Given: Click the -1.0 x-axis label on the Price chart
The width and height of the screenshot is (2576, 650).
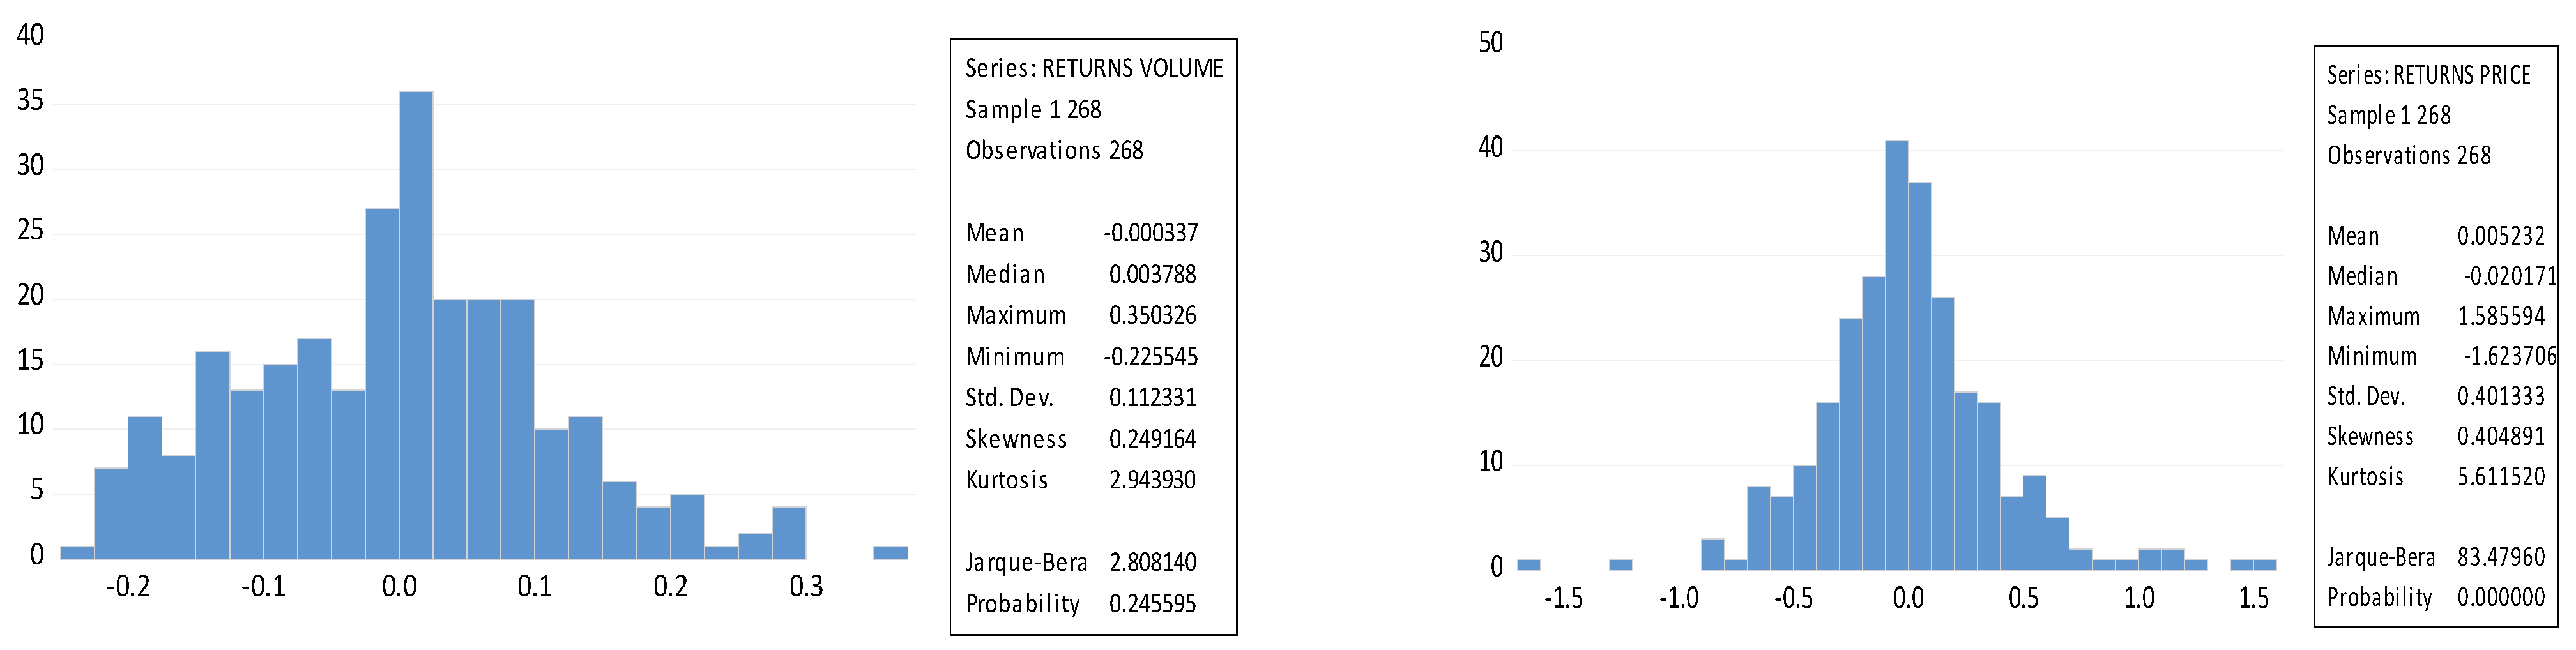Looking at the screenshot, I should point(1678,598).
